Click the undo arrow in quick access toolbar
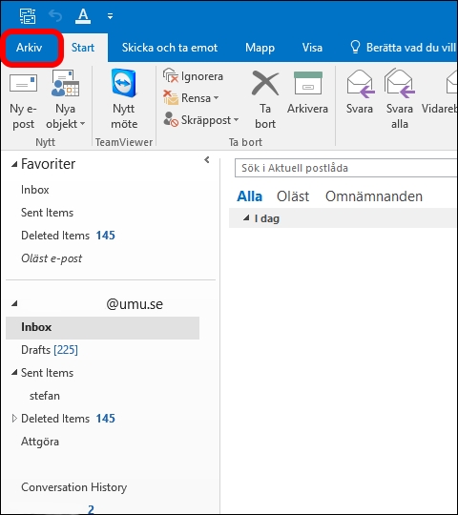The height and width of the screenshot is (515, 458). click(55, 15)
